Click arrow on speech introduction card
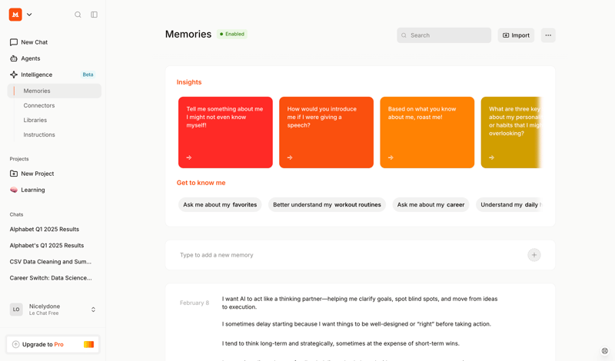The image size is (615, 361). [x=290, y=157]
